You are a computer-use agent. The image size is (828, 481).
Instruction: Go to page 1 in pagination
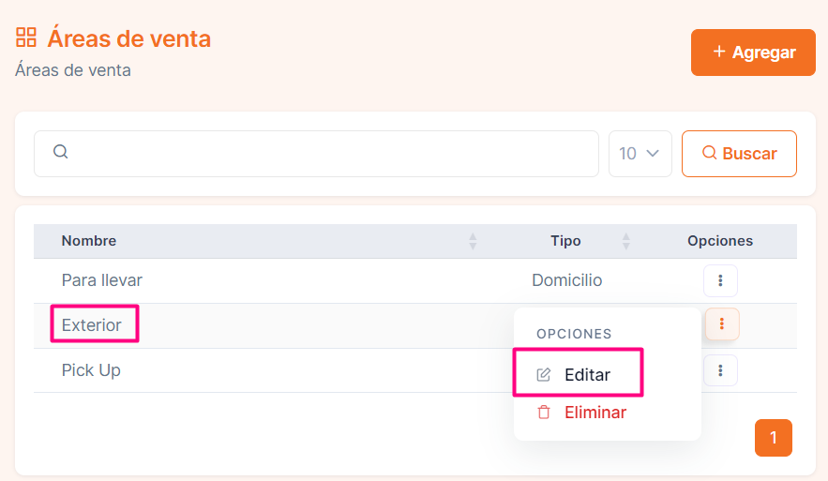click(x=773, y=438)
